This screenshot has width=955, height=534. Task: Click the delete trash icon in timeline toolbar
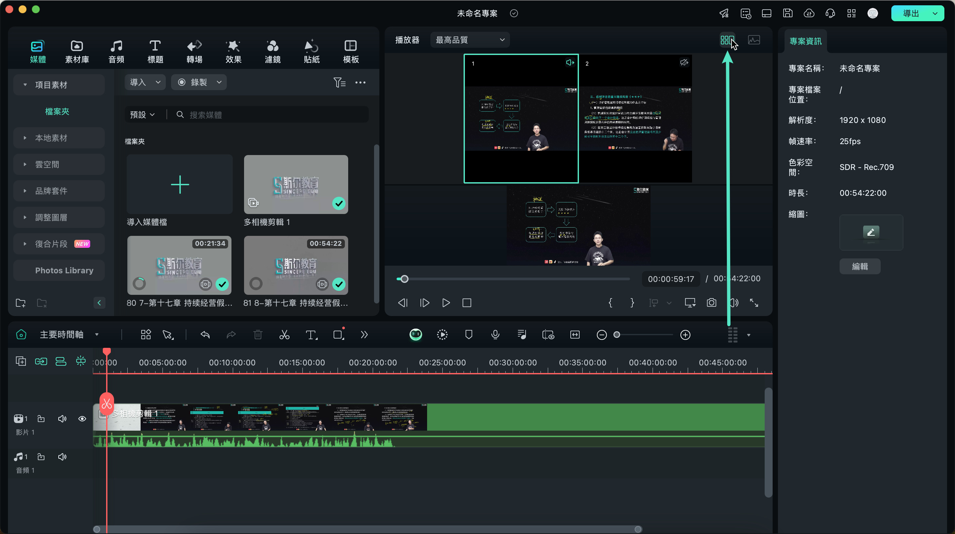pyautogui.click(x=258, y=335)
